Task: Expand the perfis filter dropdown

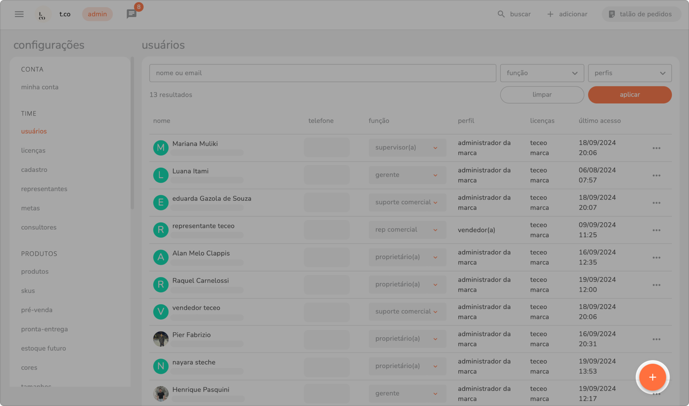Action: pyautogui.click(x=629, y=73)
